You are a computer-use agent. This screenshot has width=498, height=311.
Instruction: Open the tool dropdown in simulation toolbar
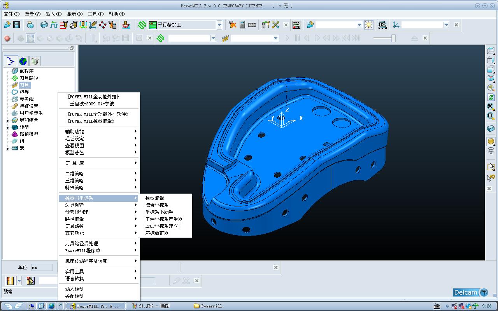click(275, 38)
